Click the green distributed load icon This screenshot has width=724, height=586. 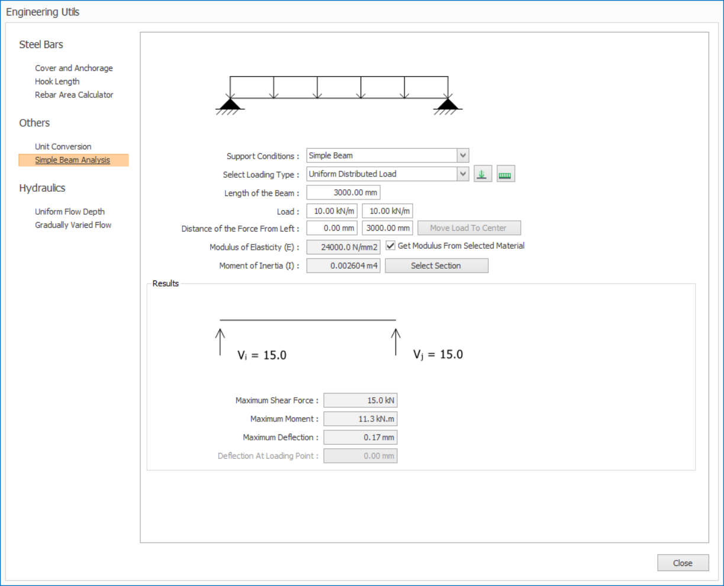coord(505,174)
